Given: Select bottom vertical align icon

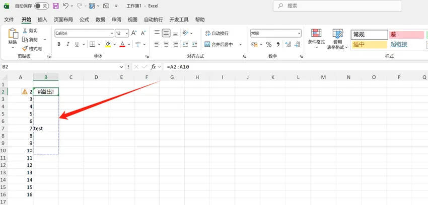Looking at the screenshot, I should (175, 33).
